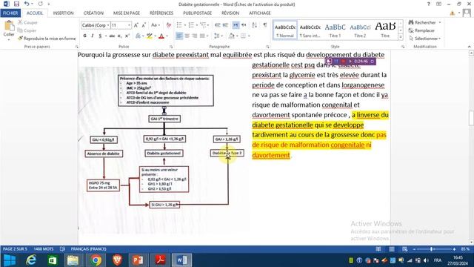
Task: Apply the Titre 2 style
Action: (x=360, y=30)
